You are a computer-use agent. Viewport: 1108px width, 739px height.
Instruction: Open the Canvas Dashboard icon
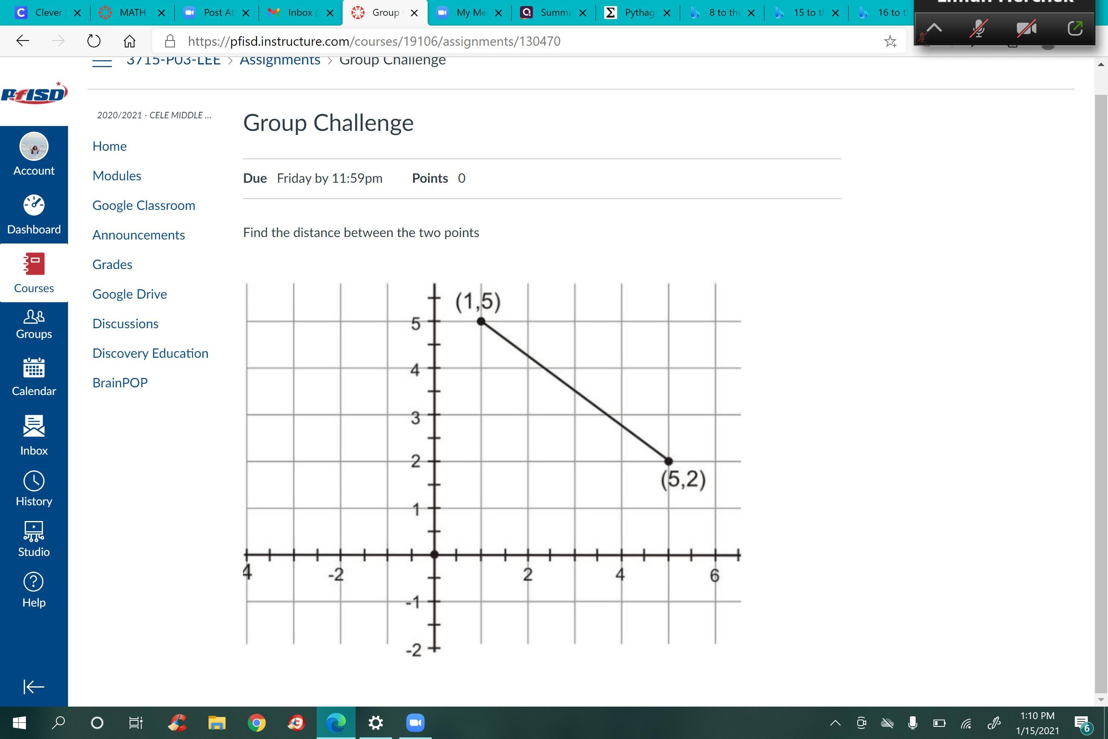pyautogui.click(x=34, y=205)
